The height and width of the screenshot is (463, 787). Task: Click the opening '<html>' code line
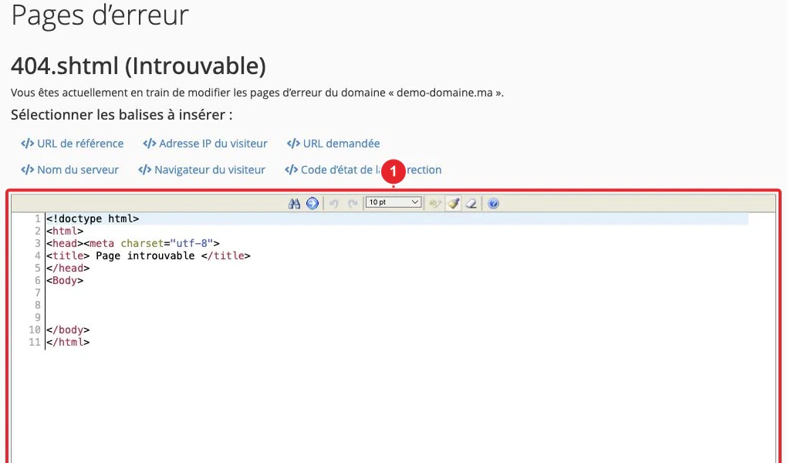pyautogui.click(x=65, y=231)
